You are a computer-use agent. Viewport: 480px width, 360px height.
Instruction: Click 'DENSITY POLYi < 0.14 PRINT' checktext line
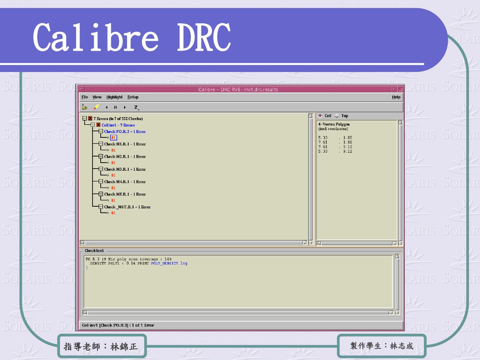click(120, 263)
